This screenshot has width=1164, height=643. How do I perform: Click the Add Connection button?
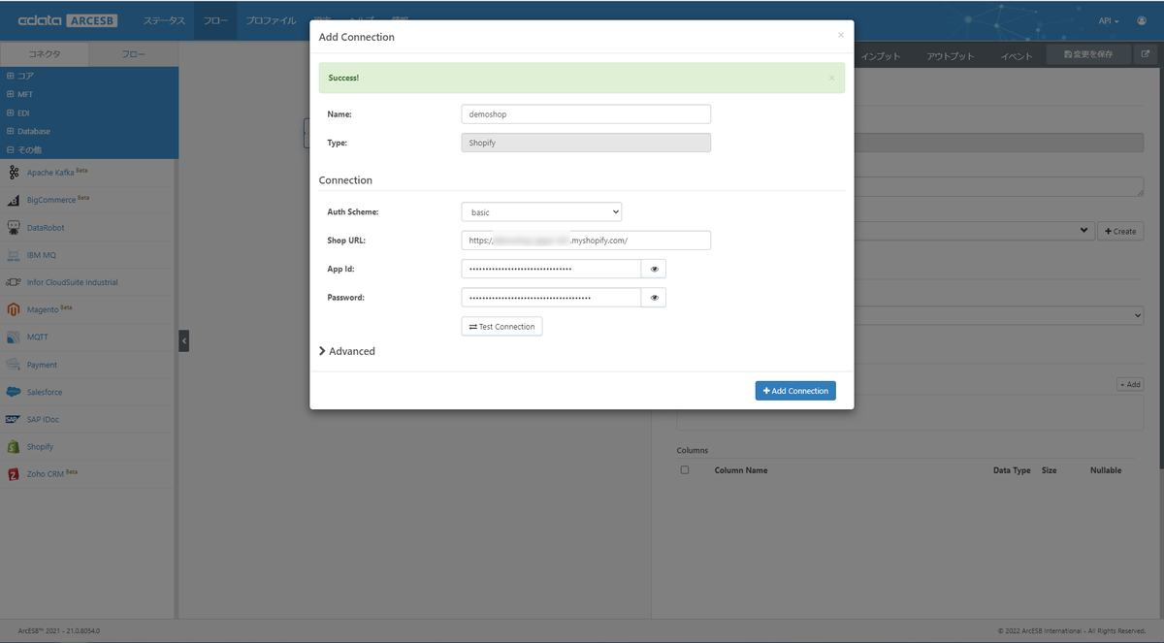click(x=795, y=391)
